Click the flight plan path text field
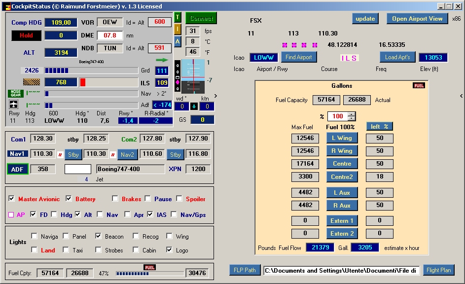 [x=342, y=270]
